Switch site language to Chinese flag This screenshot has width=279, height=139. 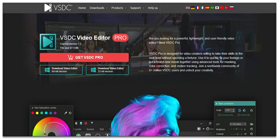click(222, 8)
